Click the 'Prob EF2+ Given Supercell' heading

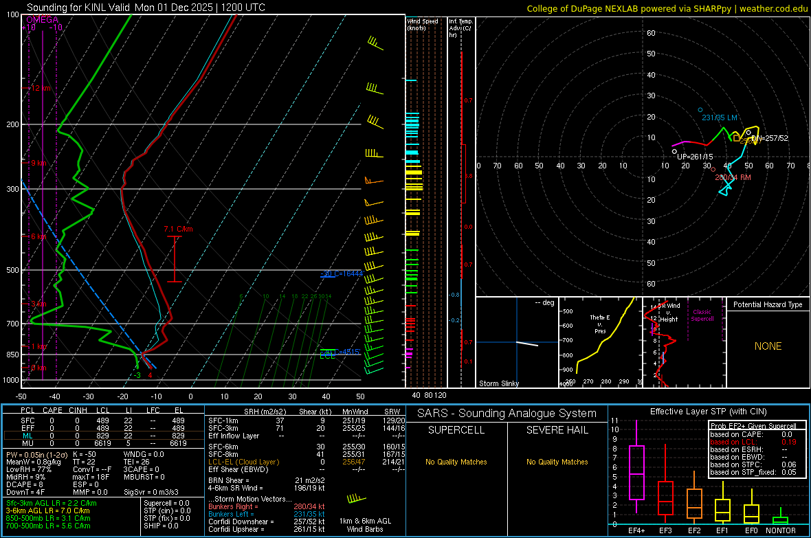pos(753,426)
